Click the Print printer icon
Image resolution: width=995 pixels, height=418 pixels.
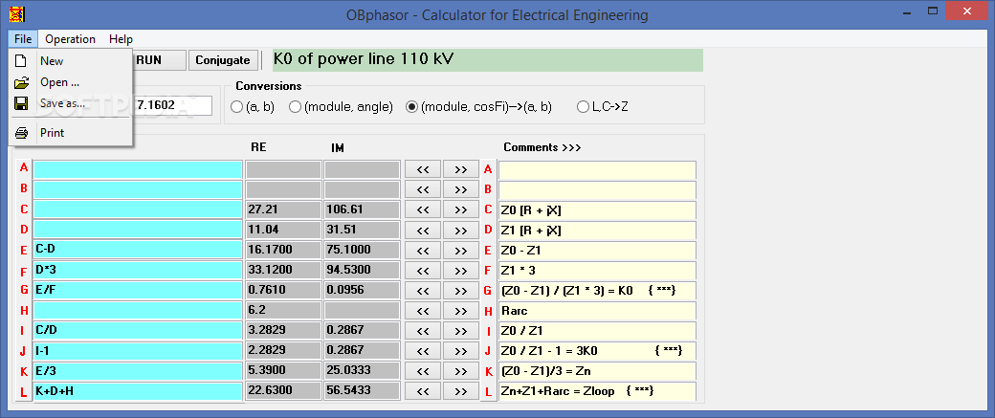click(22, 133)
